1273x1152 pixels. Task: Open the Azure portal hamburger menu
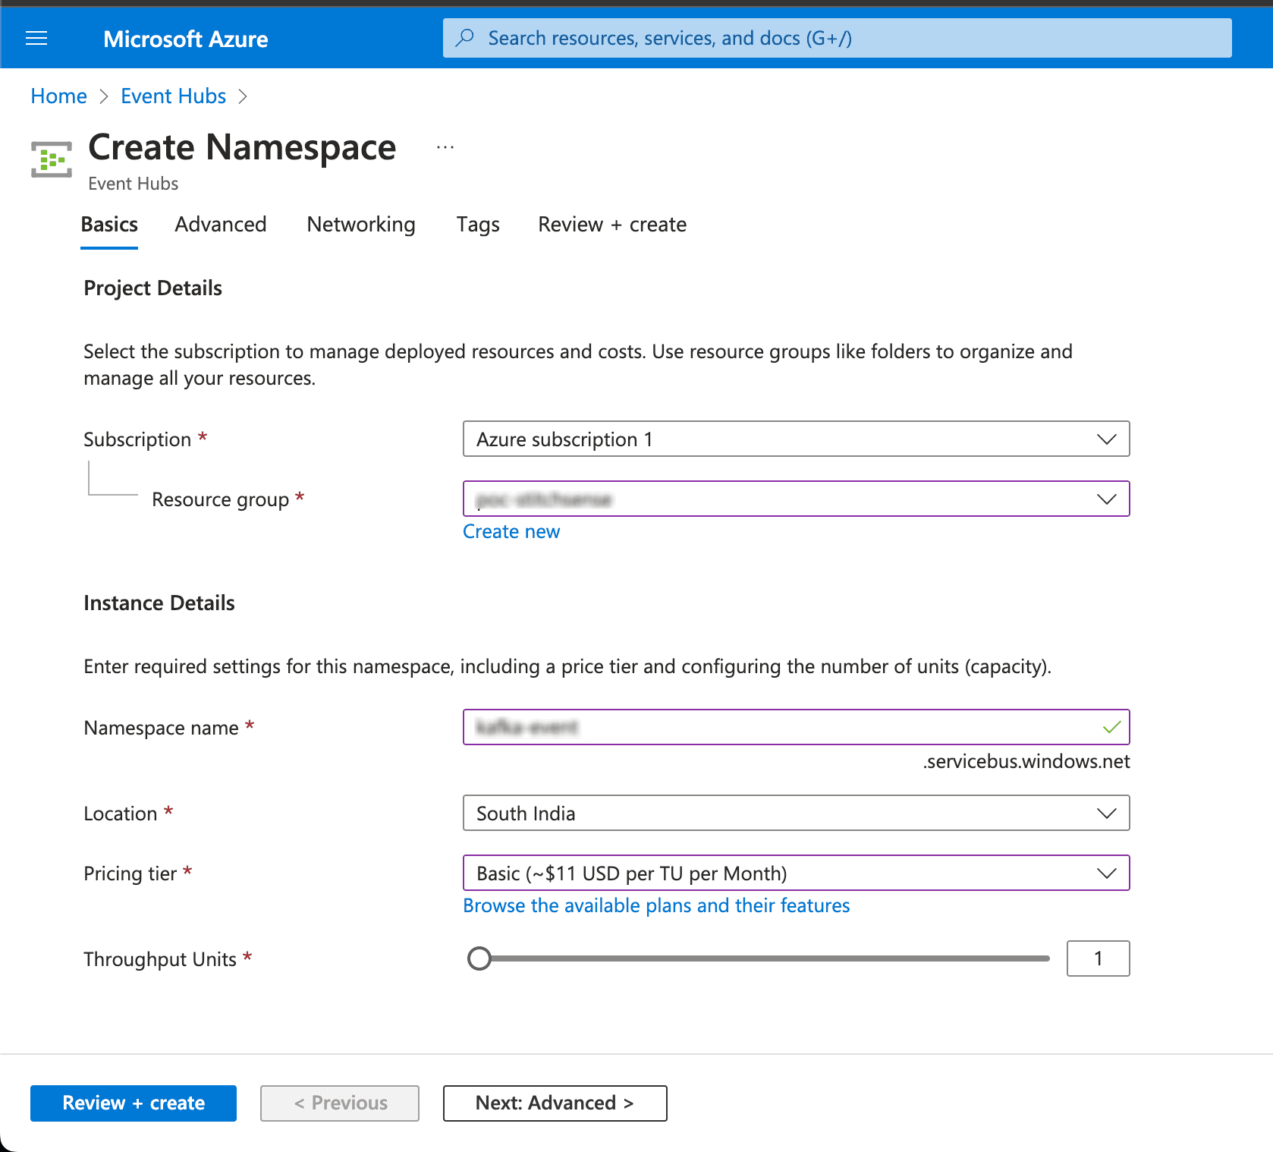pos(36,38)
